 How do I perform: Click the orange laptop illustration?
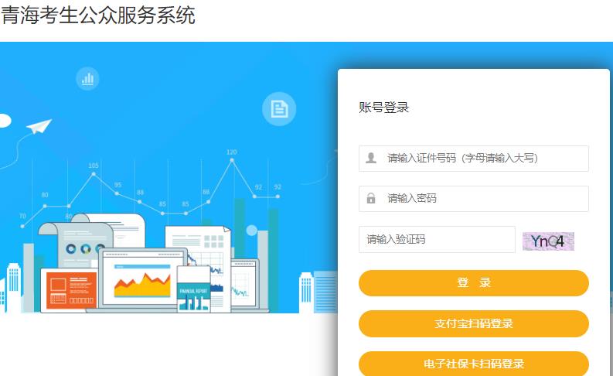(70, 290)
